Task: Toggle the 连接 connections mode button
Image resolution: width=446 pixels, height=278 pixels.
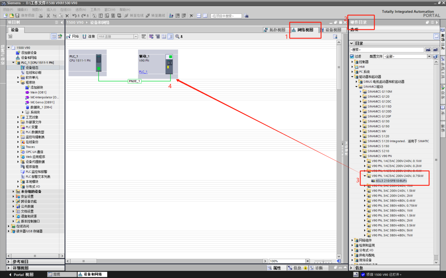Action: coord(89,37)
